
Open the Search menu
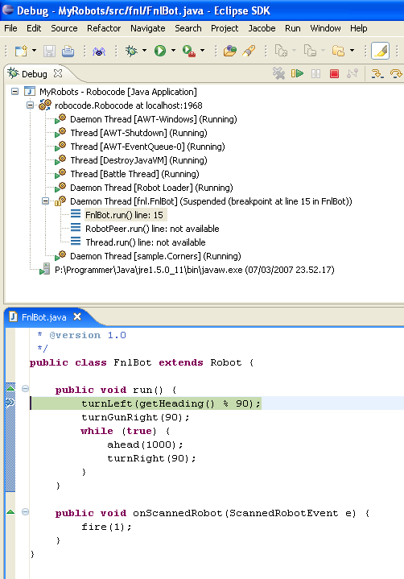click(188, 28)
